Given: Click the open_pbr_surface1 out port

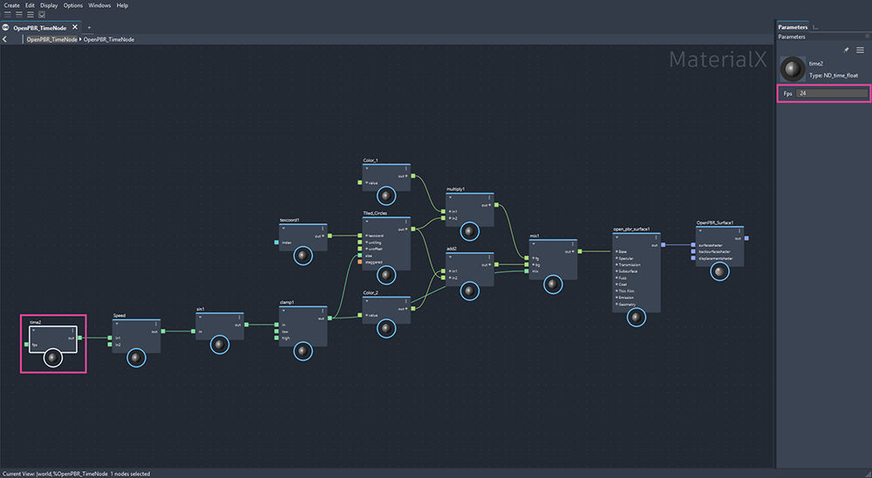Looking at the screenshot, I should pos(664,245).
